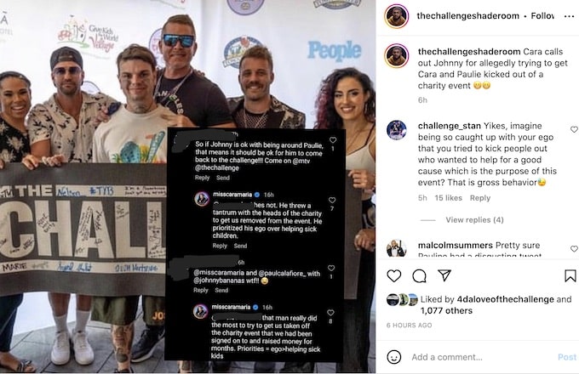
Task: Focus the Add a comment field
Action: coord(480,357)
